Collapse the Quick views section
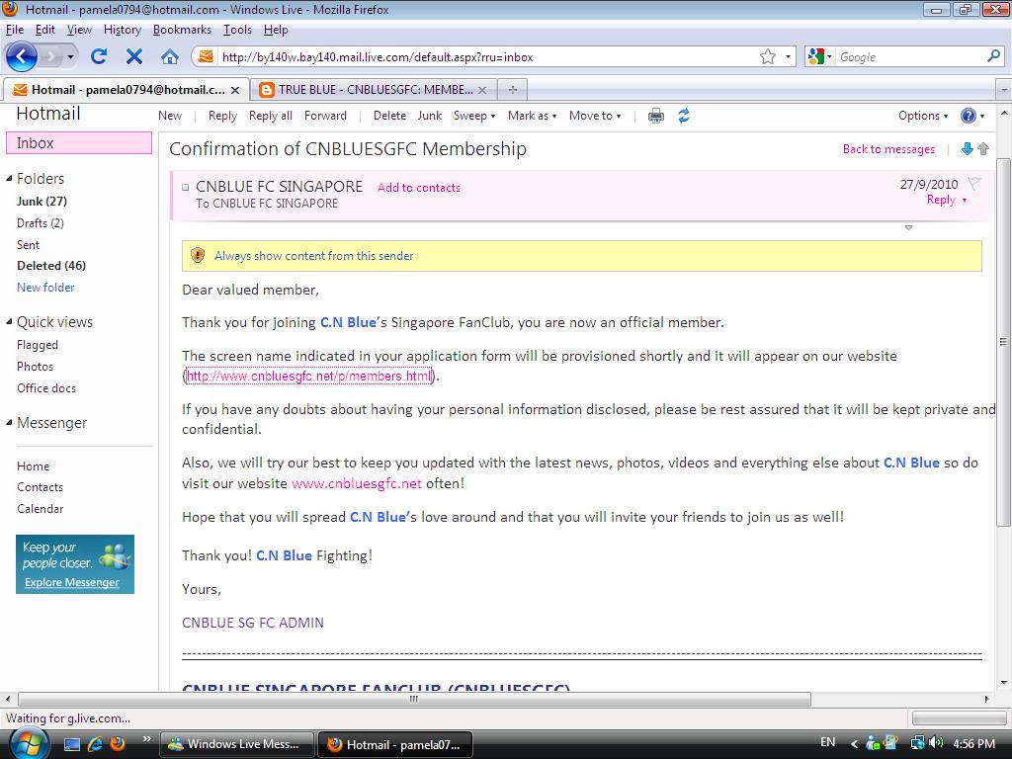 tap(9, 321)
